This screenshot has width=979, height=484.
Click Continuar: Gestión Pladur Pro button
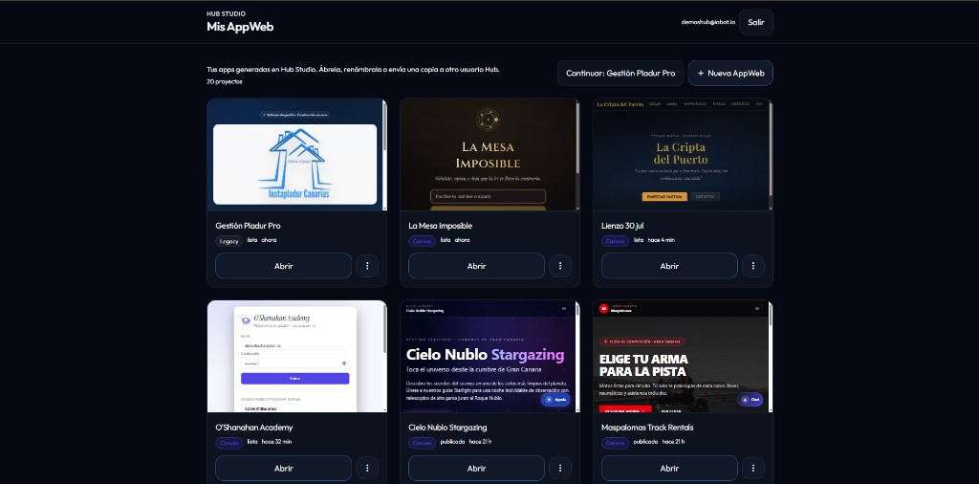620,73
